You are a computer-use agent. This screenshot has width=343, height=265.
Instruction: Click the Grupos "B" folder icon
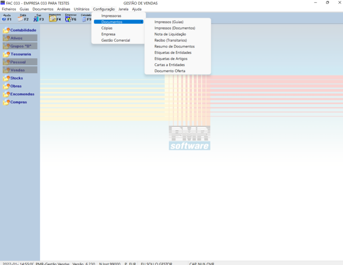[x=6, y=46]
